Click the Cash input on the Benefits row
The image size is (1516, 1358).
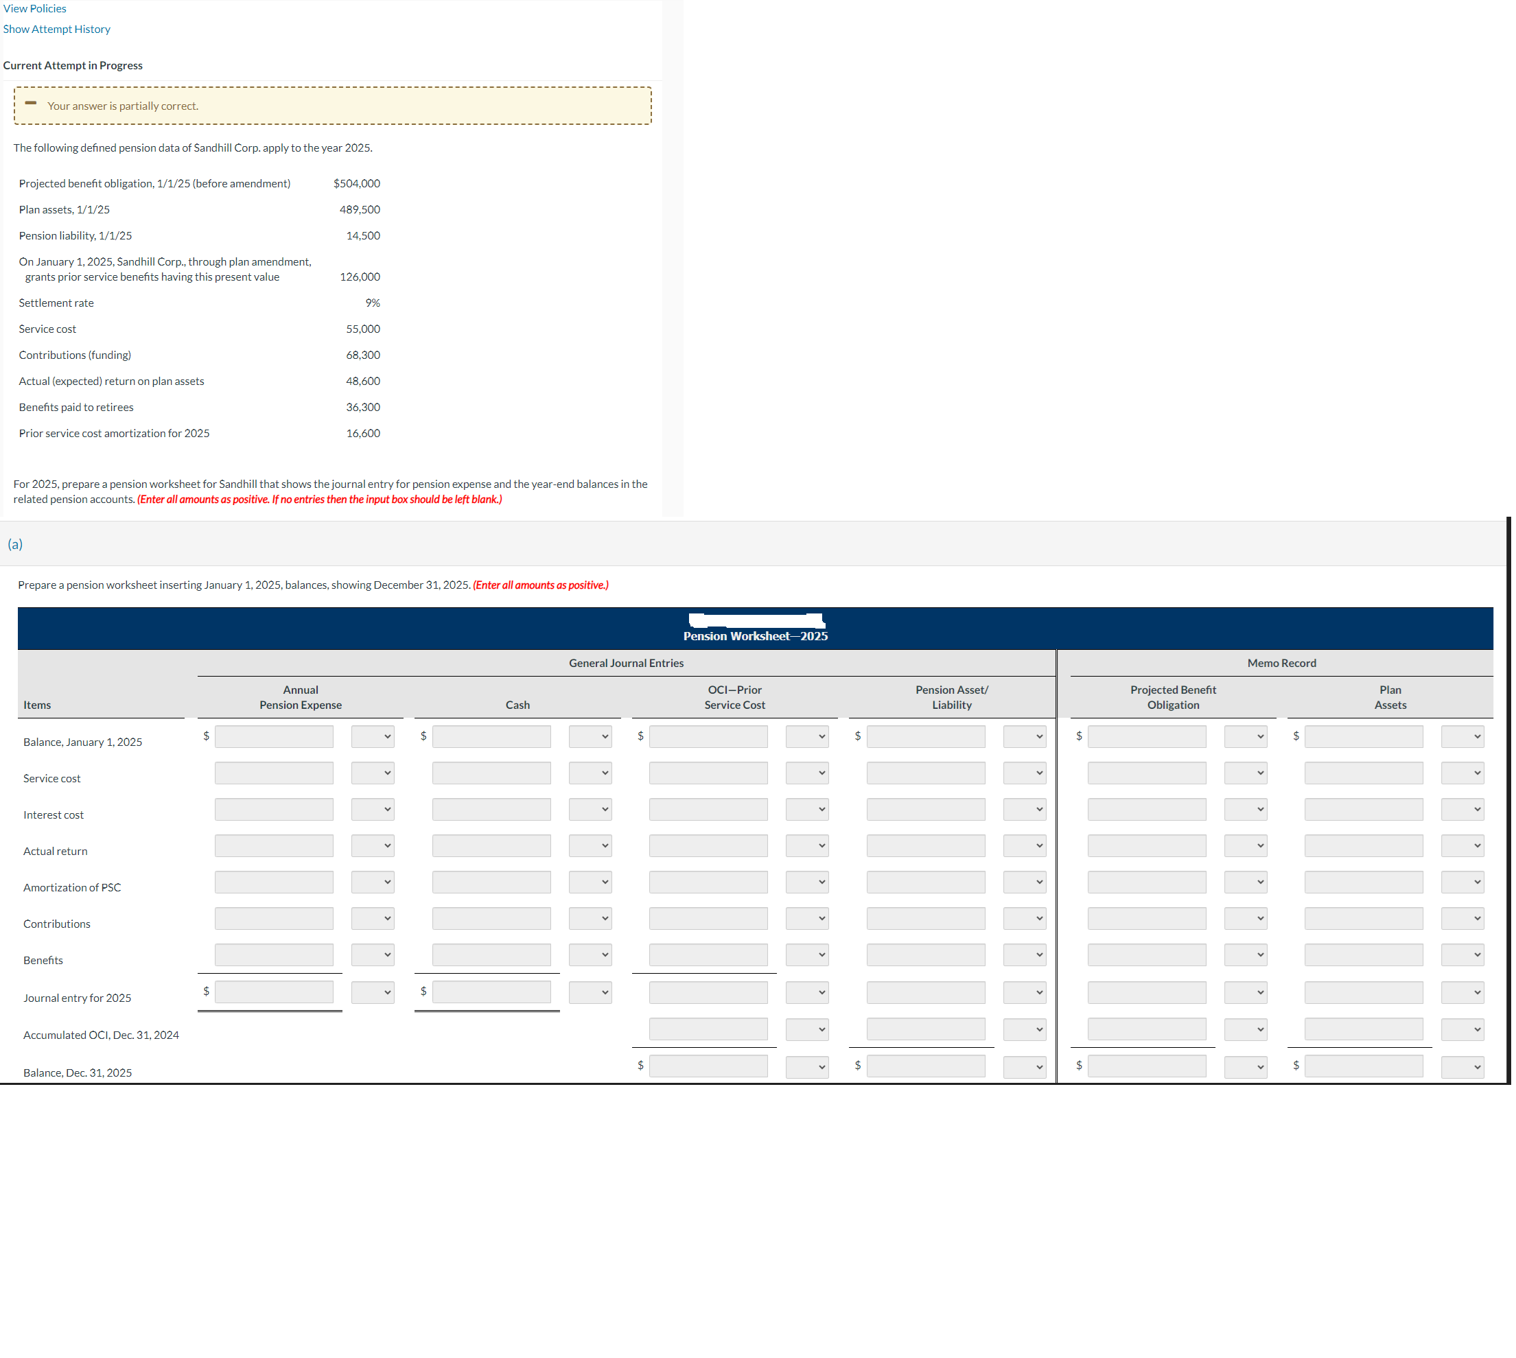point(491,955)
